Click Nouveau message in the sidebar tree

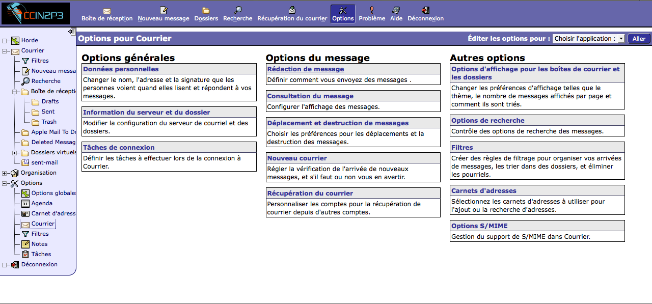[53, 71]
